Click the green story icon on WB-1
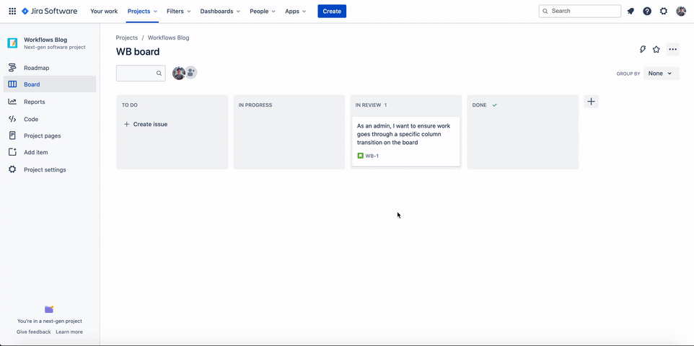 [x=360, y=156]
